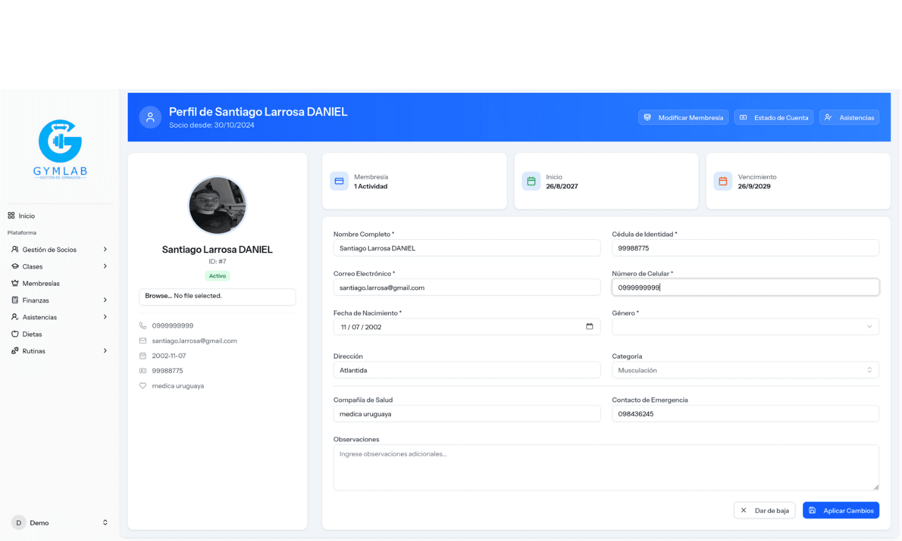Expand the Rutinas submenu chevron

105,351
